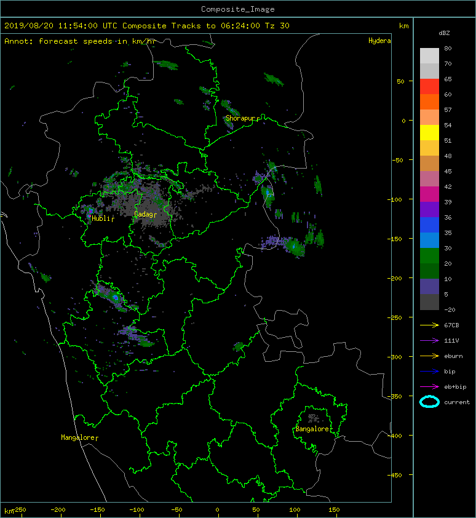476x518 pixels.
Task: Pick the lightest gray swatch below label 80
Action: click(429, 56)
